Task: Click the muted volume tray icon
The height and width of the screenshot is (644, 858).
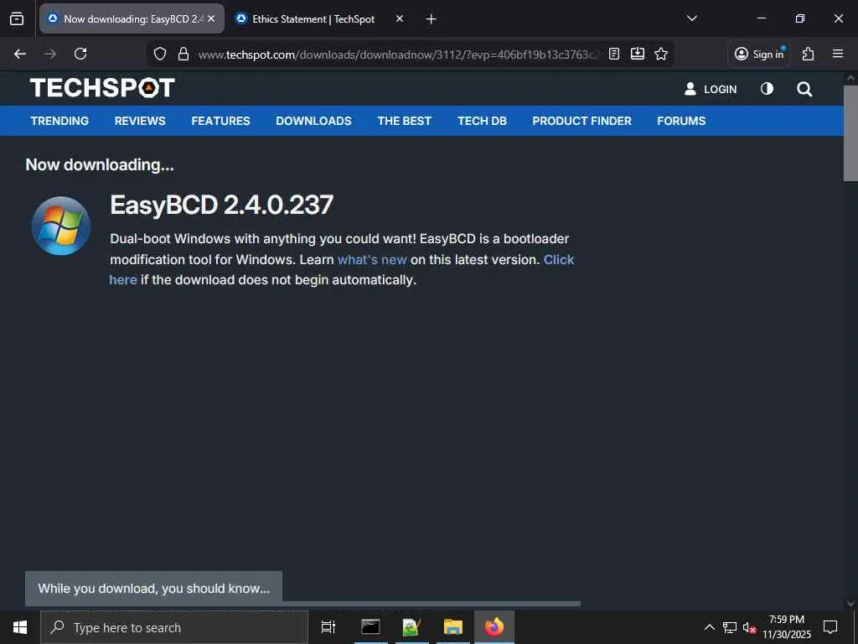Action: (x=749, y=627)
